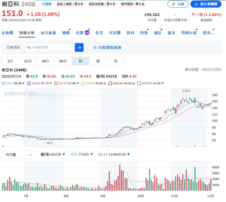Click the red dot badge on 籌碼 tab
Image resolution: width=226 pixels, height=202 pixels.
(69, 29)
